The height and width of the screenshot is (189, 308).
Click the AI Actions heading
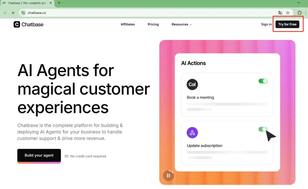[x=193, y=63]
